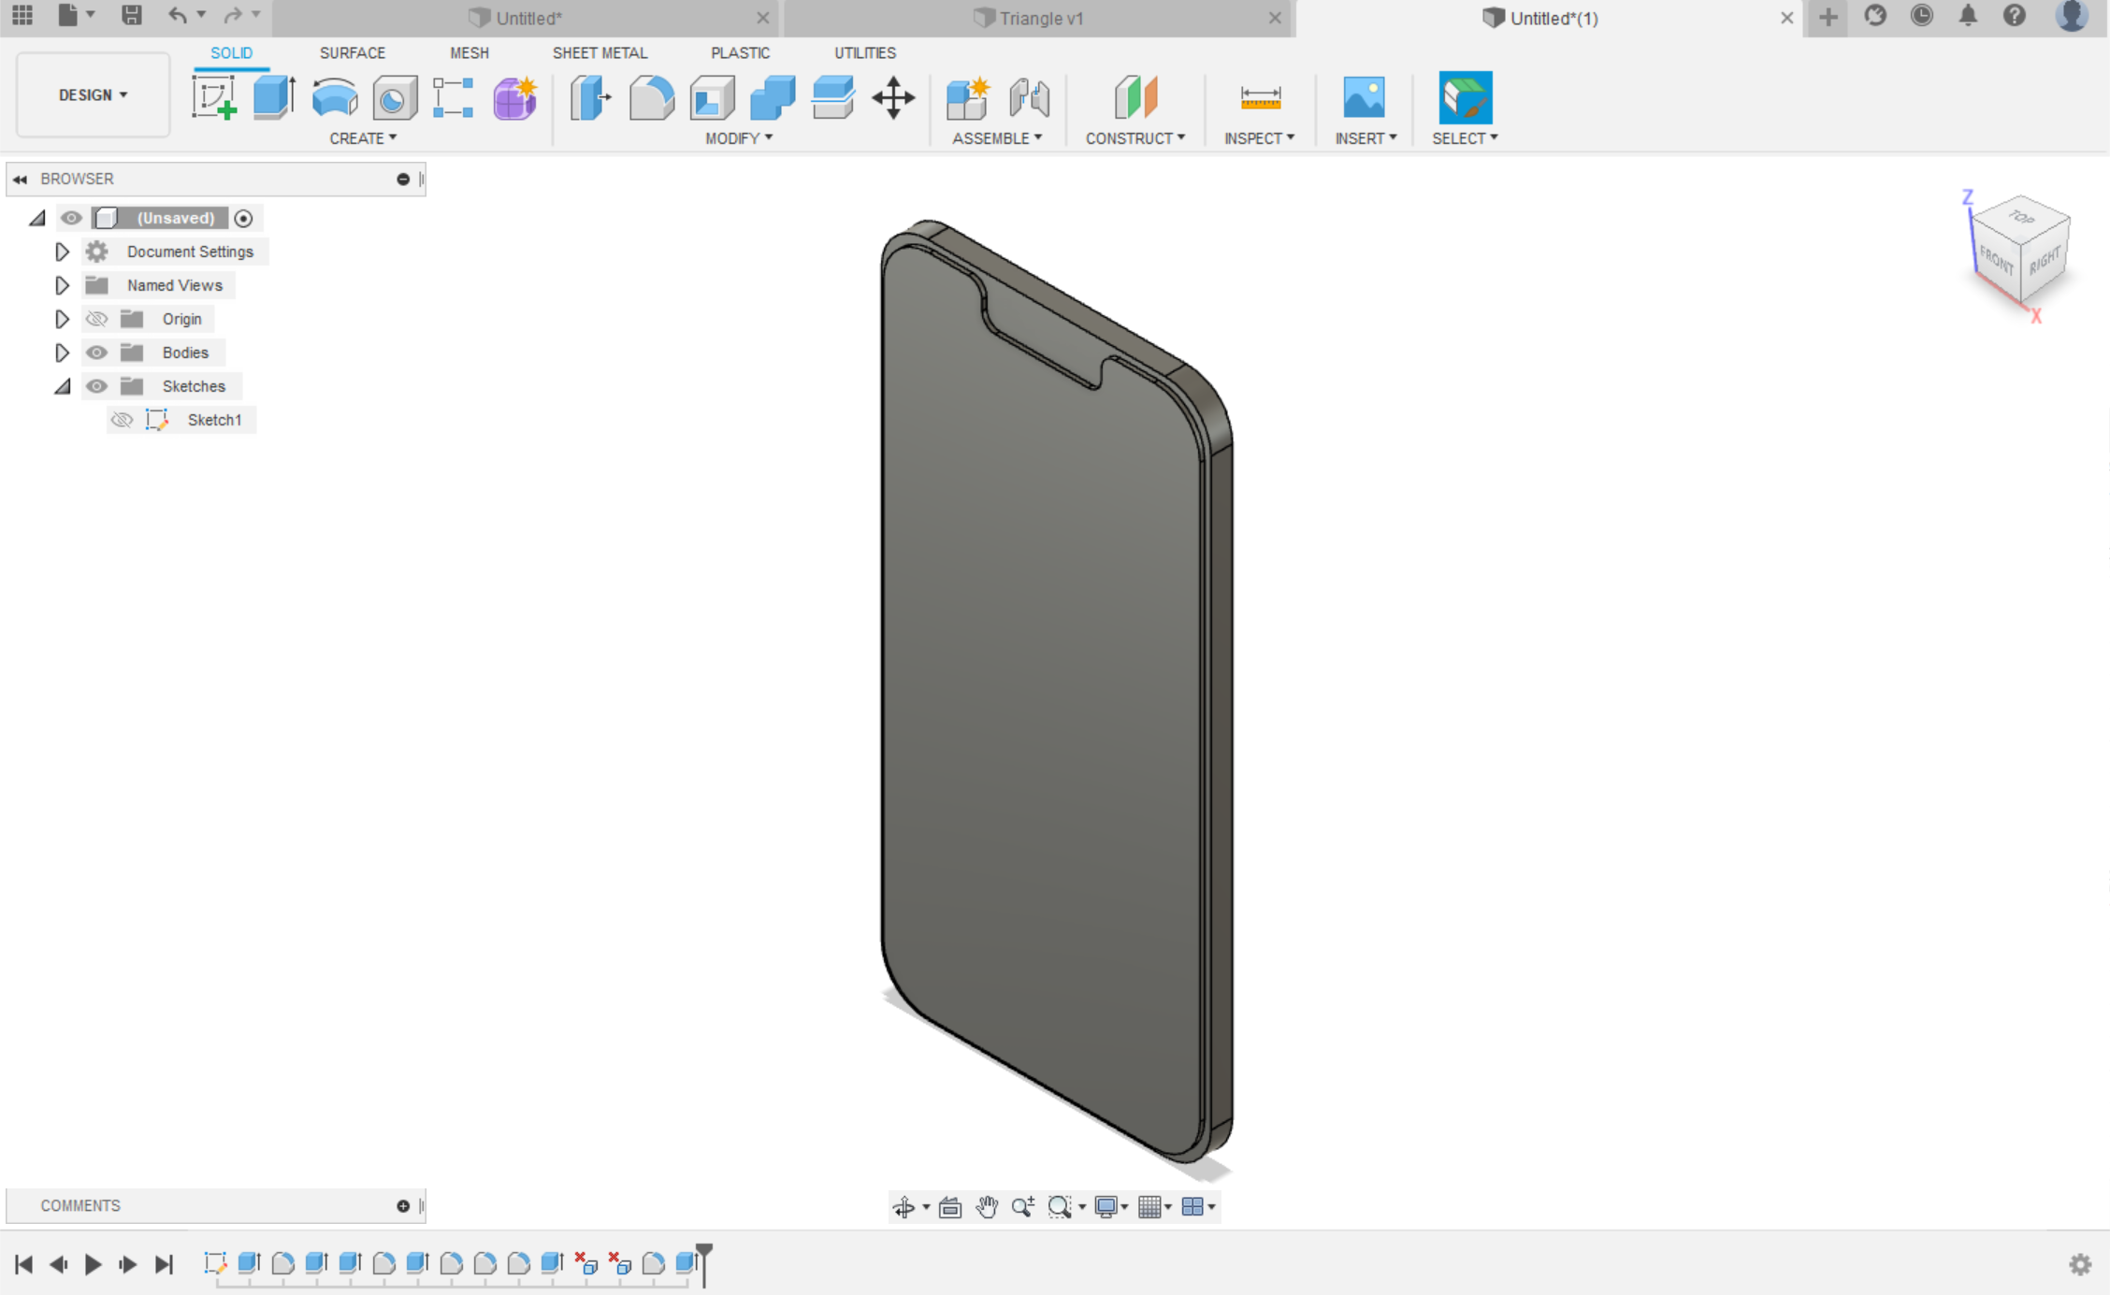Activate the Fillet tool

(652, 98)
